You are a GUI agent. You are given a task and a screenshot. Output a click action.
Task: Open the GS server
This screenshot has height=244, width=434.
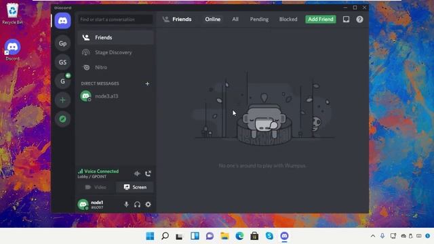[62, 62]
